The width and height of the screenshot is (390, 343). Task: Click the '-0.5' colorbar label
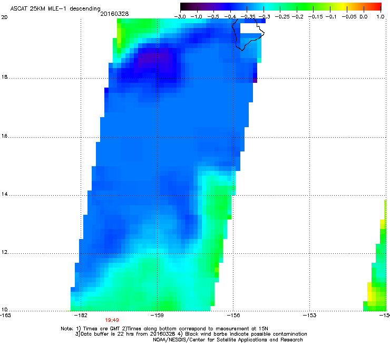tap(213, 17)
